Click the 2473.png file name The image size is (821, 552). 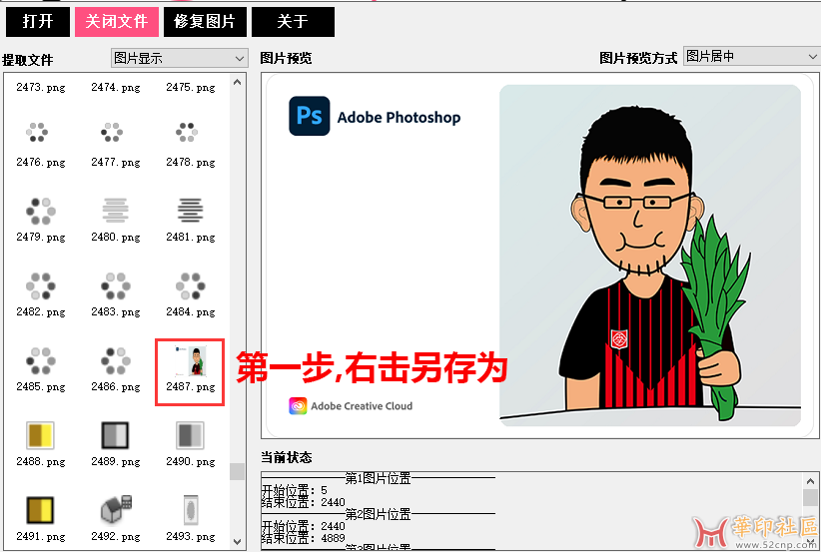[x=41, y=88]
